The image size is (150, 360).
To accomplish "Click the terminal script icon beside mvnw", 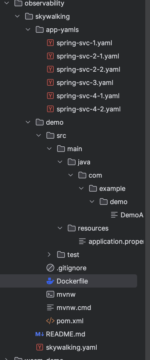I will [50, 294].
